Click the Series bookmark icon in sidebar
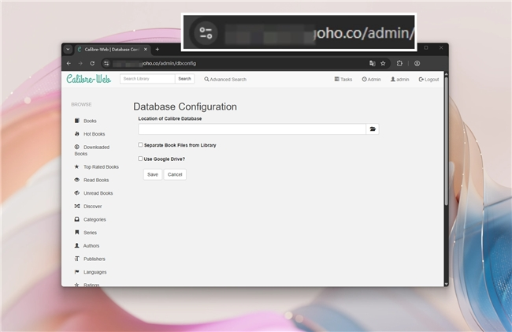Screen dimensions: 512x332 76,233
